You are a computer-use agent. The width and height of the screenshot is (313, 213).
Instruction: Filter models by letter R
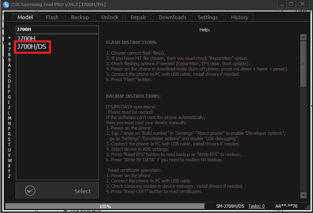(x=9, y=134)
